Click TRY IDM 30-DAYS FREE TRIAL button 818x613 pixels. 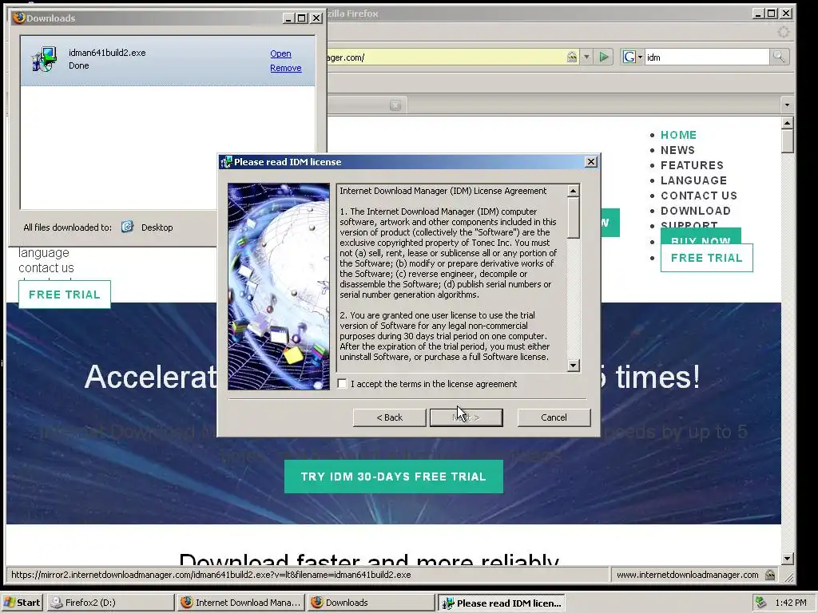pos(394,477)
